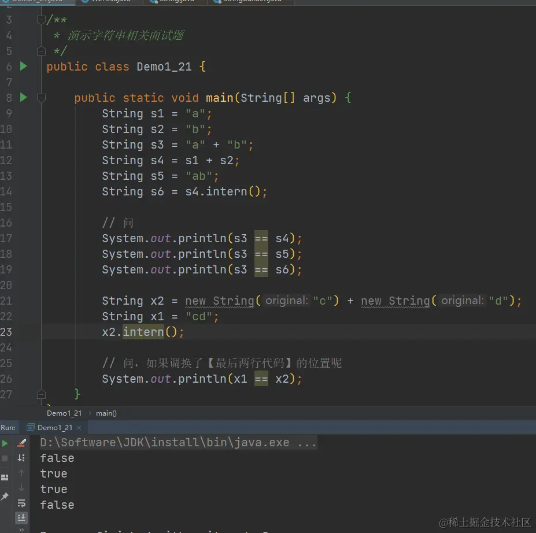
Task: Click the 'original:' hint before "c"
Action: click(287, 301)
